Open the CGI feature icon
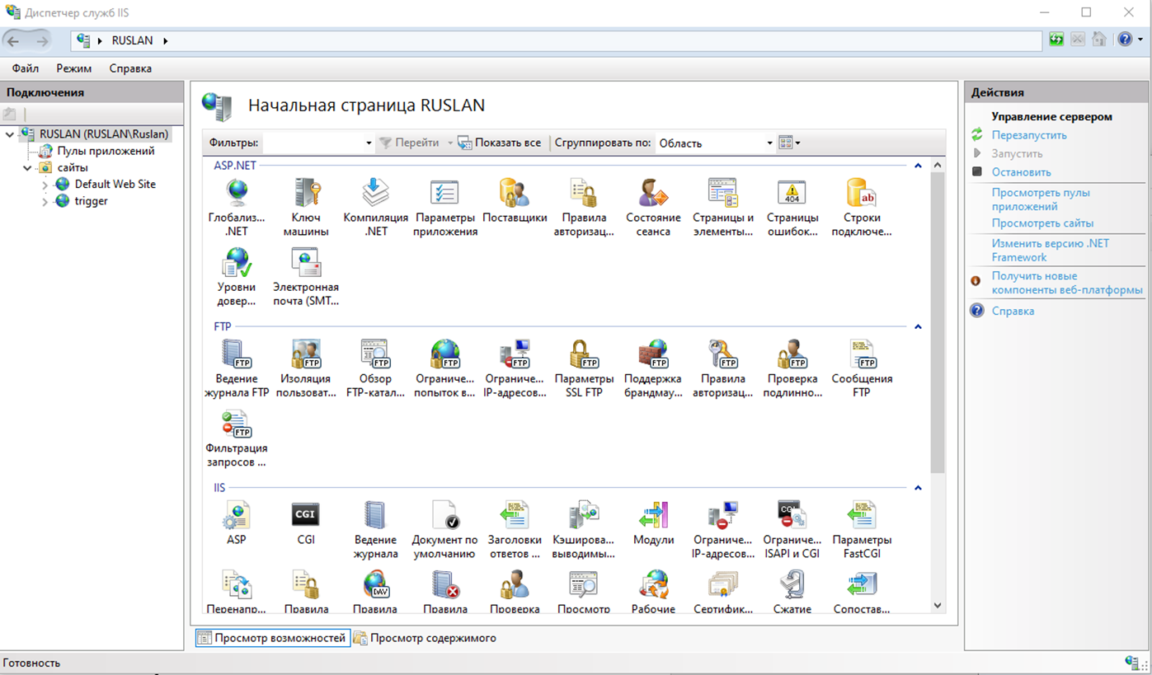 pyautogui.click(x=306, y=517)
